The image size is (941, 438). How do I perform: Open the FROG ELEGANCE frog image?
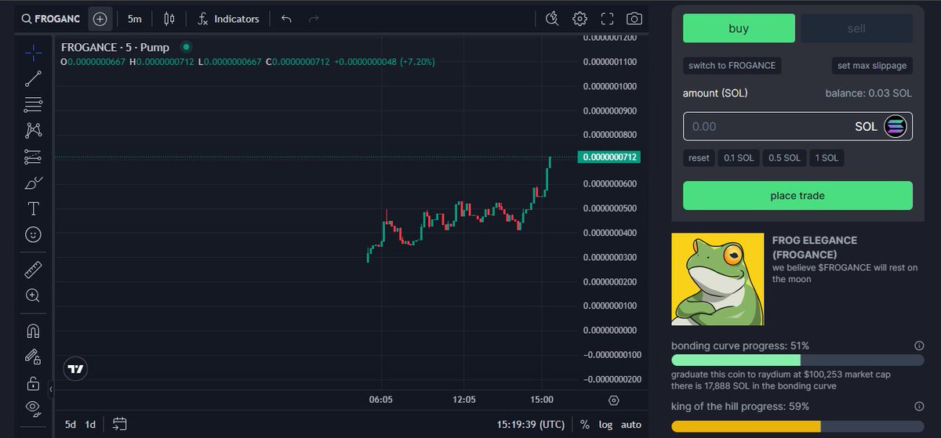(x=718, y=279)
